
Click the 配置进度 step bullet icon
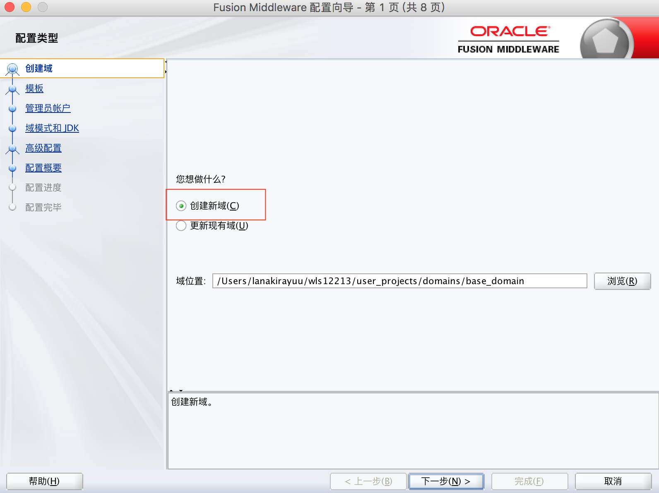pyautogui.click(x=12, y=187)
